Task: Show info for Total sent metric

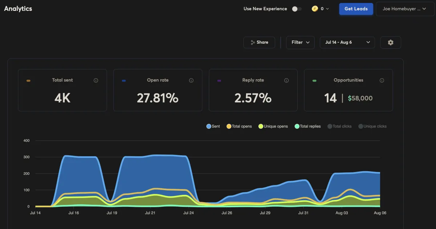Action: tap(96, 80)
